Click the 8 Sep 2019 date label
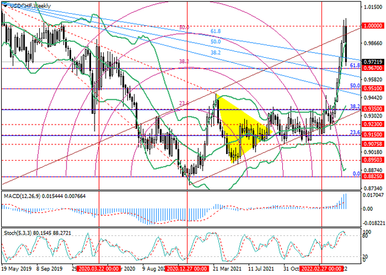 click(49, 268)
